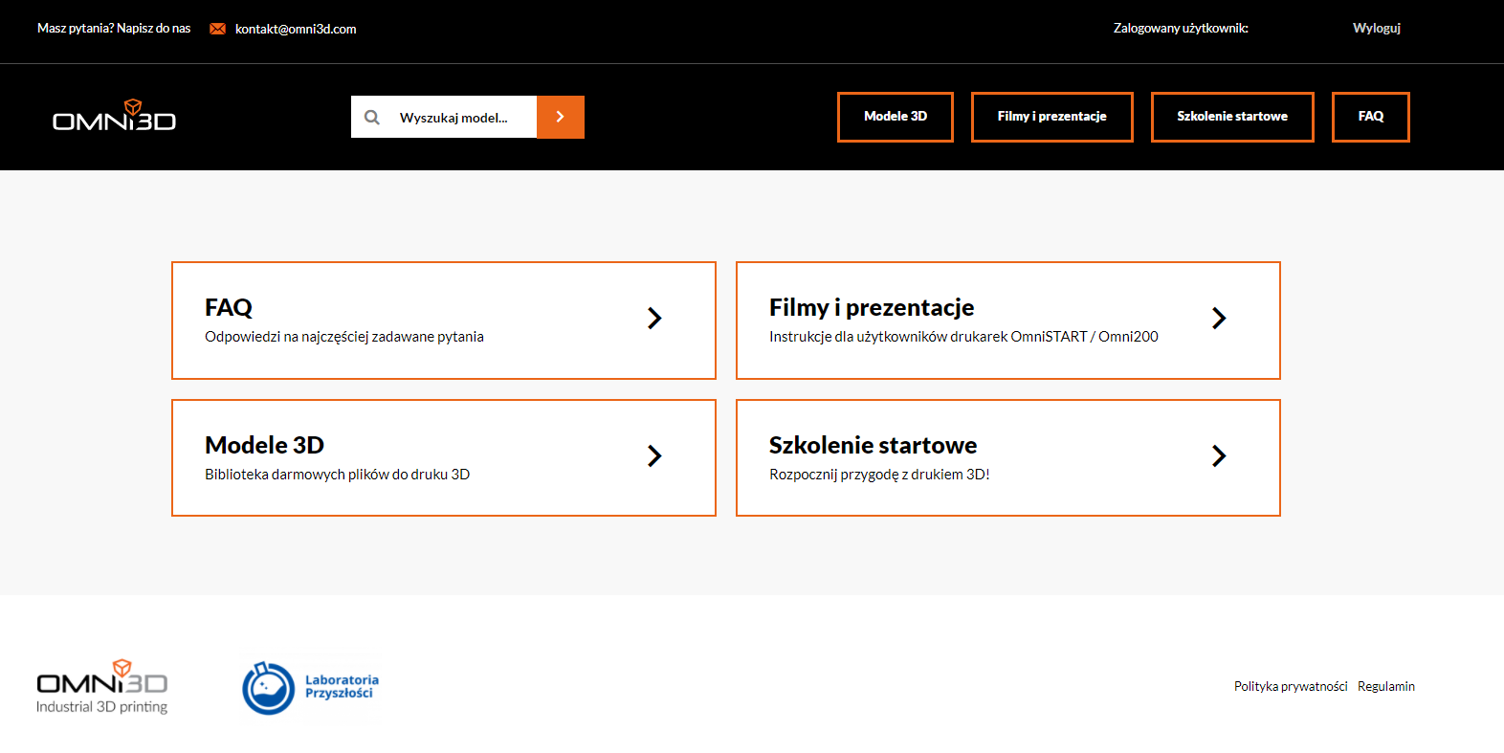
Task: Open the Regulamin footer link
Action: point(1386,686)
